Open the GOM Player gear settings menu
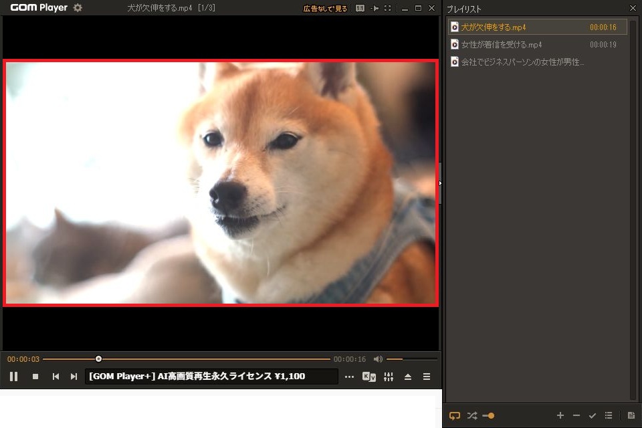 coord(78,8)
